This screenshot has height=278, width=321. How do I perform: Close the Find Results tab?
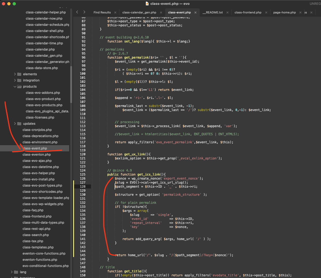click(x=115, y=12)
